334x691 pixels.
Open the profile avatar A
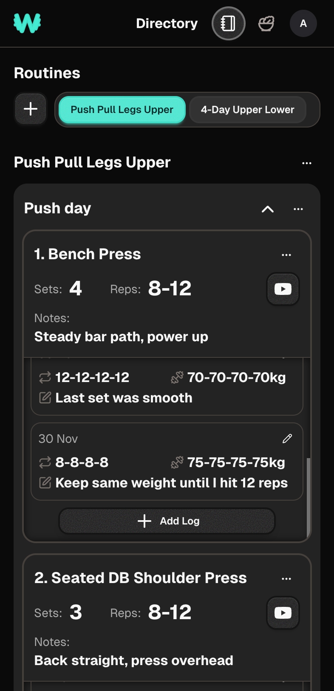tap(303, 23)
